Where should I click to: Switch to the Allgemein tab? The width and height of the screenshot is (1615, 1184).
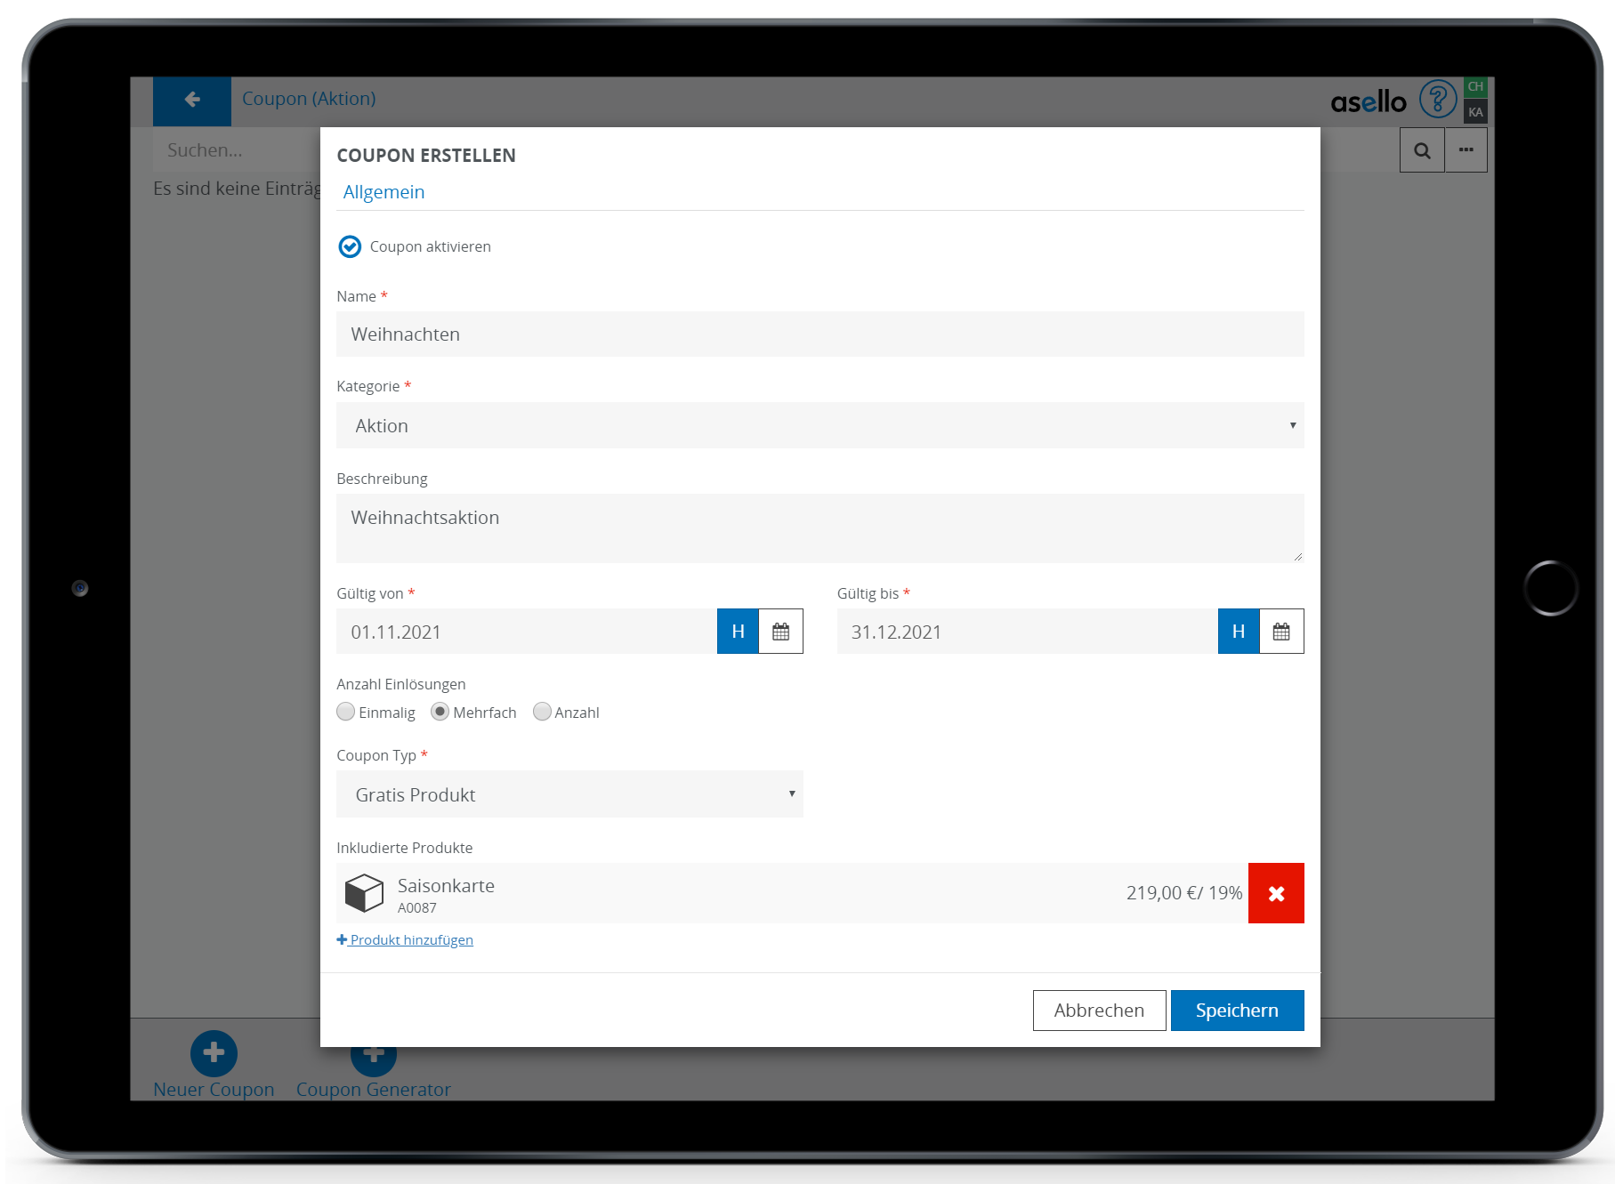tap(384, 192)
